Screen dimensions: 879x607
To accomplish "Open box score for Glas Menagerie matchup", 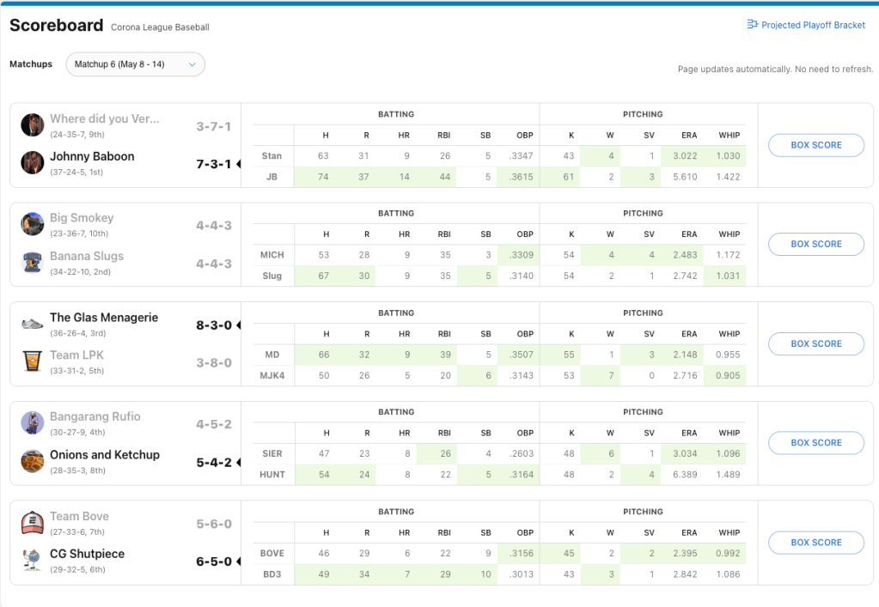I will (x=815, y=343).
